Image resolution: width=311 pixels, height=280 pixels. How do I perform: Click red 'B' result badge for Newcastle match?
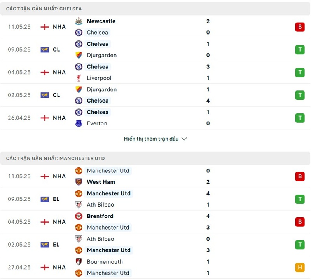click(x=300, y=27)
